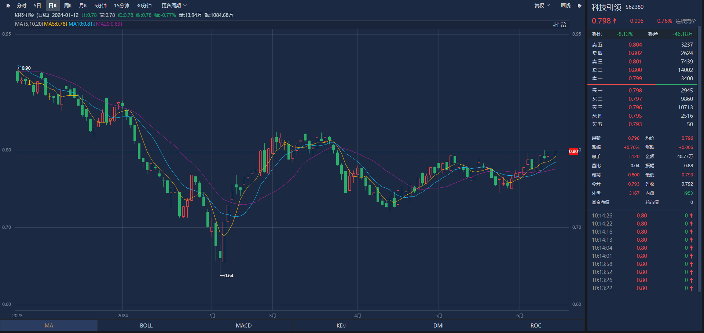Open the BOLL indicator tab
Image resolution: width=704 pixels, height=333 pixels.
(x=146, y=325)
